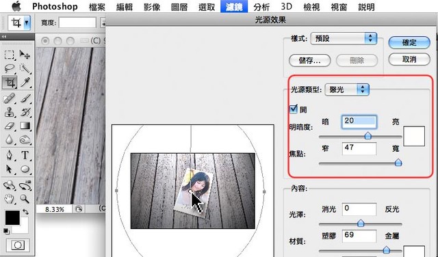Click the 材質 slider handle
Screen dimensions: 438x257
tap(386, 249)
